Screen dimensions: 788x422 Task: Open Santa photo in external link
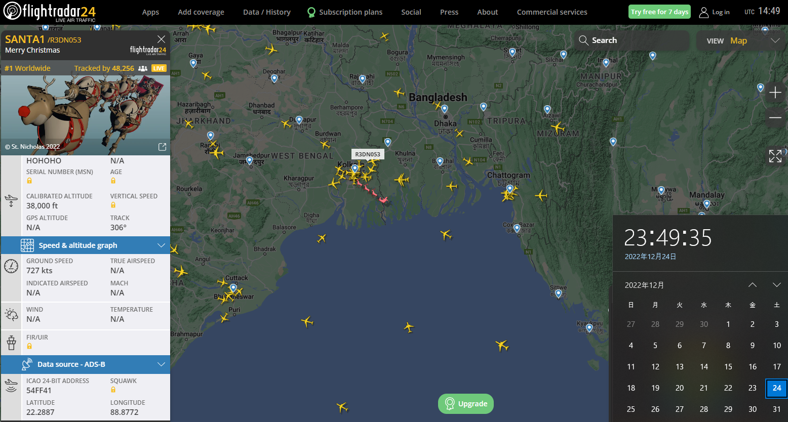162,147
